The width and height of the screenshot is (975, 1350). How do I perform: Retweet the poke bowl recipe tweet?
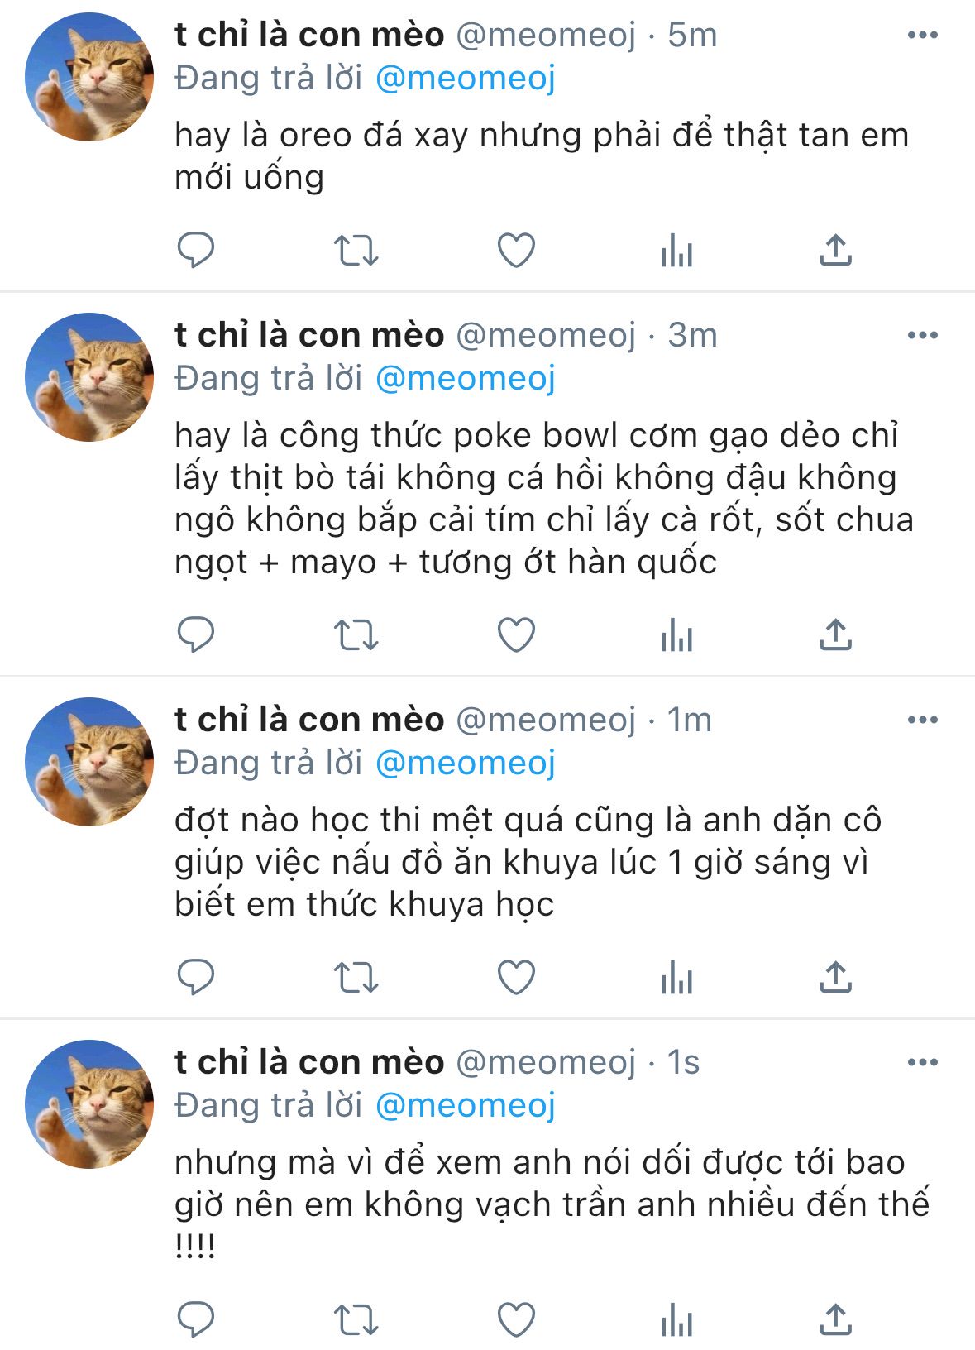[356, 634]
